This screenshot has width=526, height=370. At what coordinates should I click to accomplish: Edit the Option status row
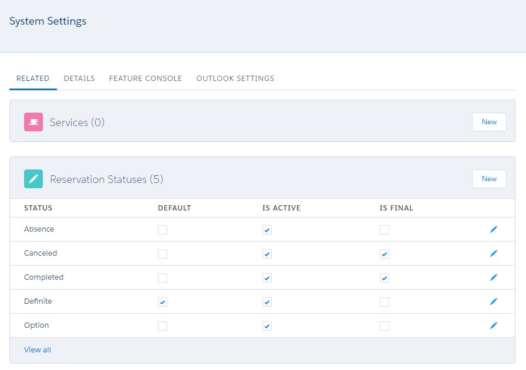493,325
